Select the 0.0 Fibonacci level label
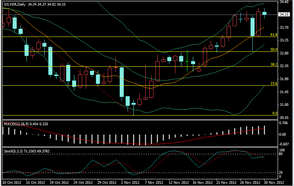The height and width of the screenshot is (186, 294). coord(275,113)
